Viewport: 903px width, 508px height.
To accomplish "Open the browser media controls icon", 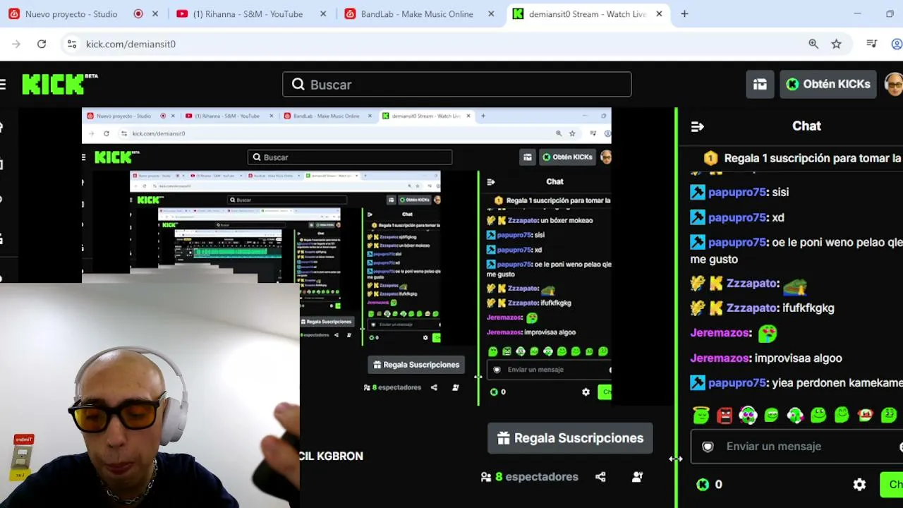I will pyautogui.click(x=872, y=44).
